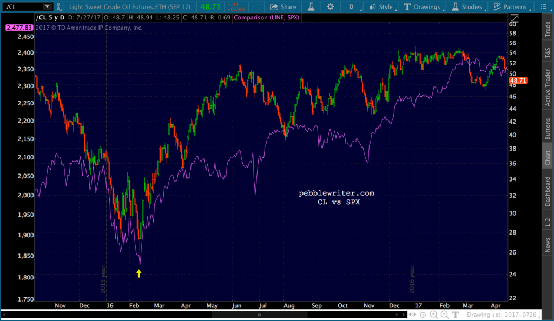This screenshot has width=554, height=321.
Task: Click the 60 level on right price axis
Action: (x=513, y=24)
